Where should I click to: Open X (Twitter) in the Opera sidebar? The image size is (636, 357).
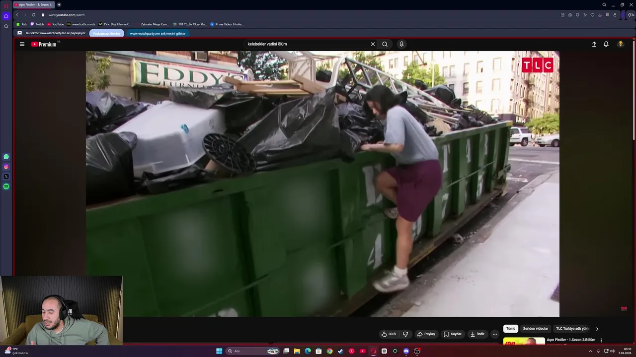pos(6,177)
